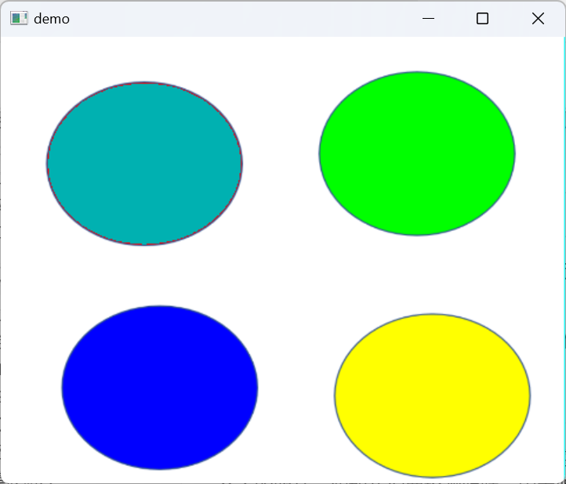Maximize the demo window

click(x=482, y=18)
